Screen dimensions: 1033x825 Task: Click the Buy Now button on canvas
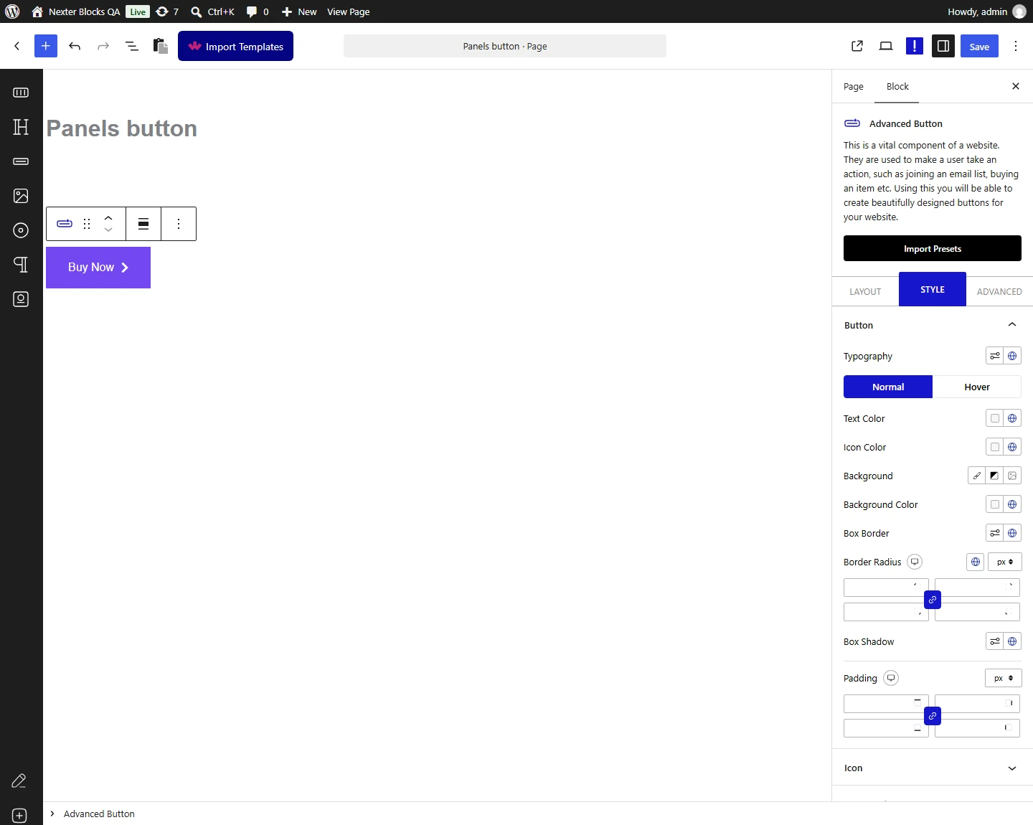tap(98, 268)
